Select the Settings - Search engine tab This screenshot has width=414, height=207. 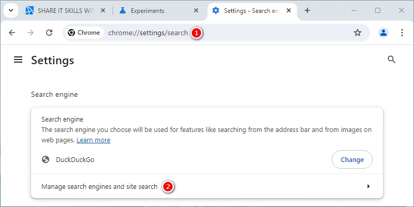click(253, 11)
